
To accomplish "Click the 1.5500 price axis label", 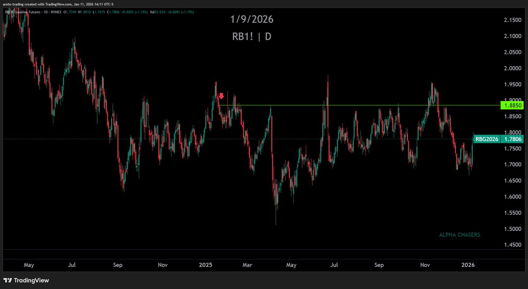I will tap(513, 213).
